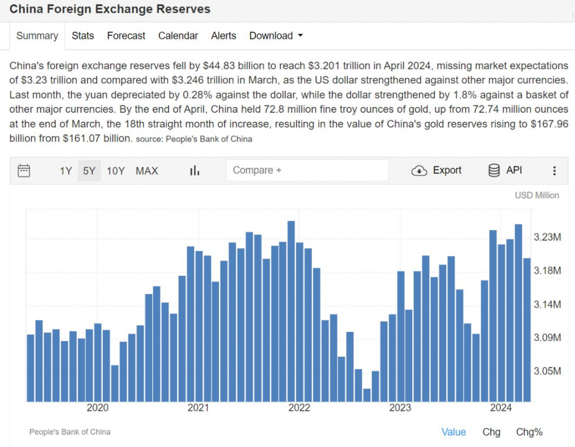Expand the Download dropdown menu
This screenshot has width=575, height=447.
(x=276, y=35)
